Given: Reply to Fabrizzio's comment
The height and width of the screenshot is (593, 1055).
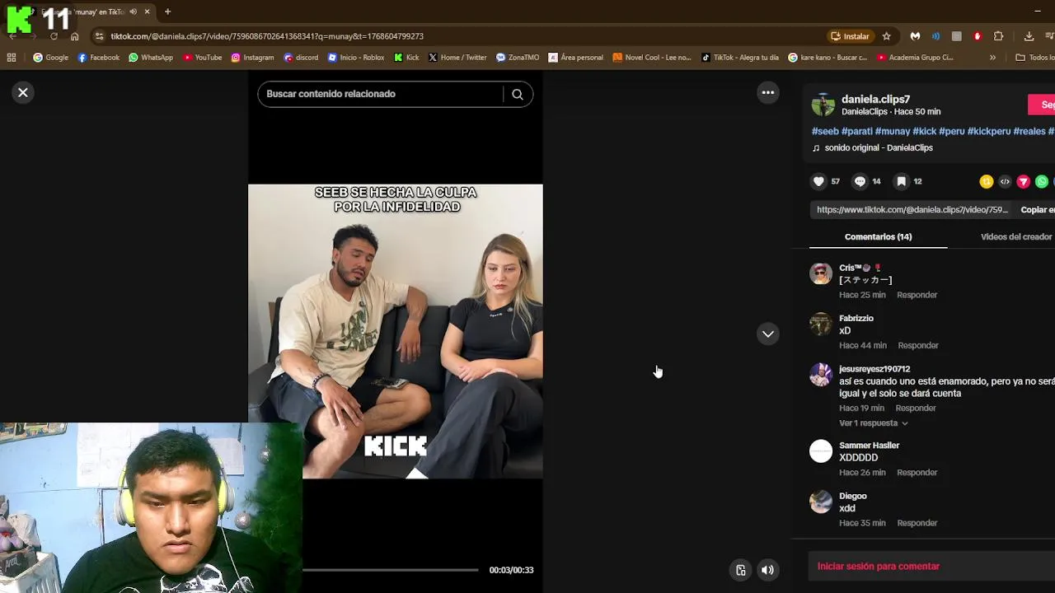Looking at the screenshot, I should click(918, 346).
